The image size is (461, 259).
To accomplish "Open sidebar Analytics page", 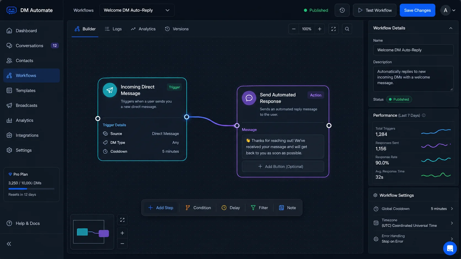I will point(31,120).
